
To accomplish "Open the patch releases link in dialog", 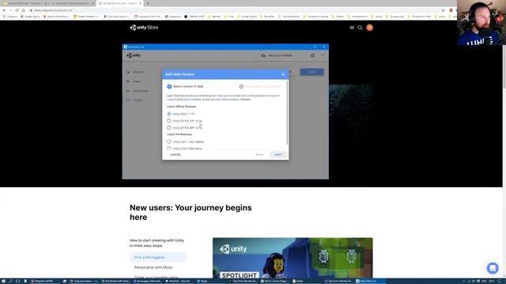I will tap(191, 99).
